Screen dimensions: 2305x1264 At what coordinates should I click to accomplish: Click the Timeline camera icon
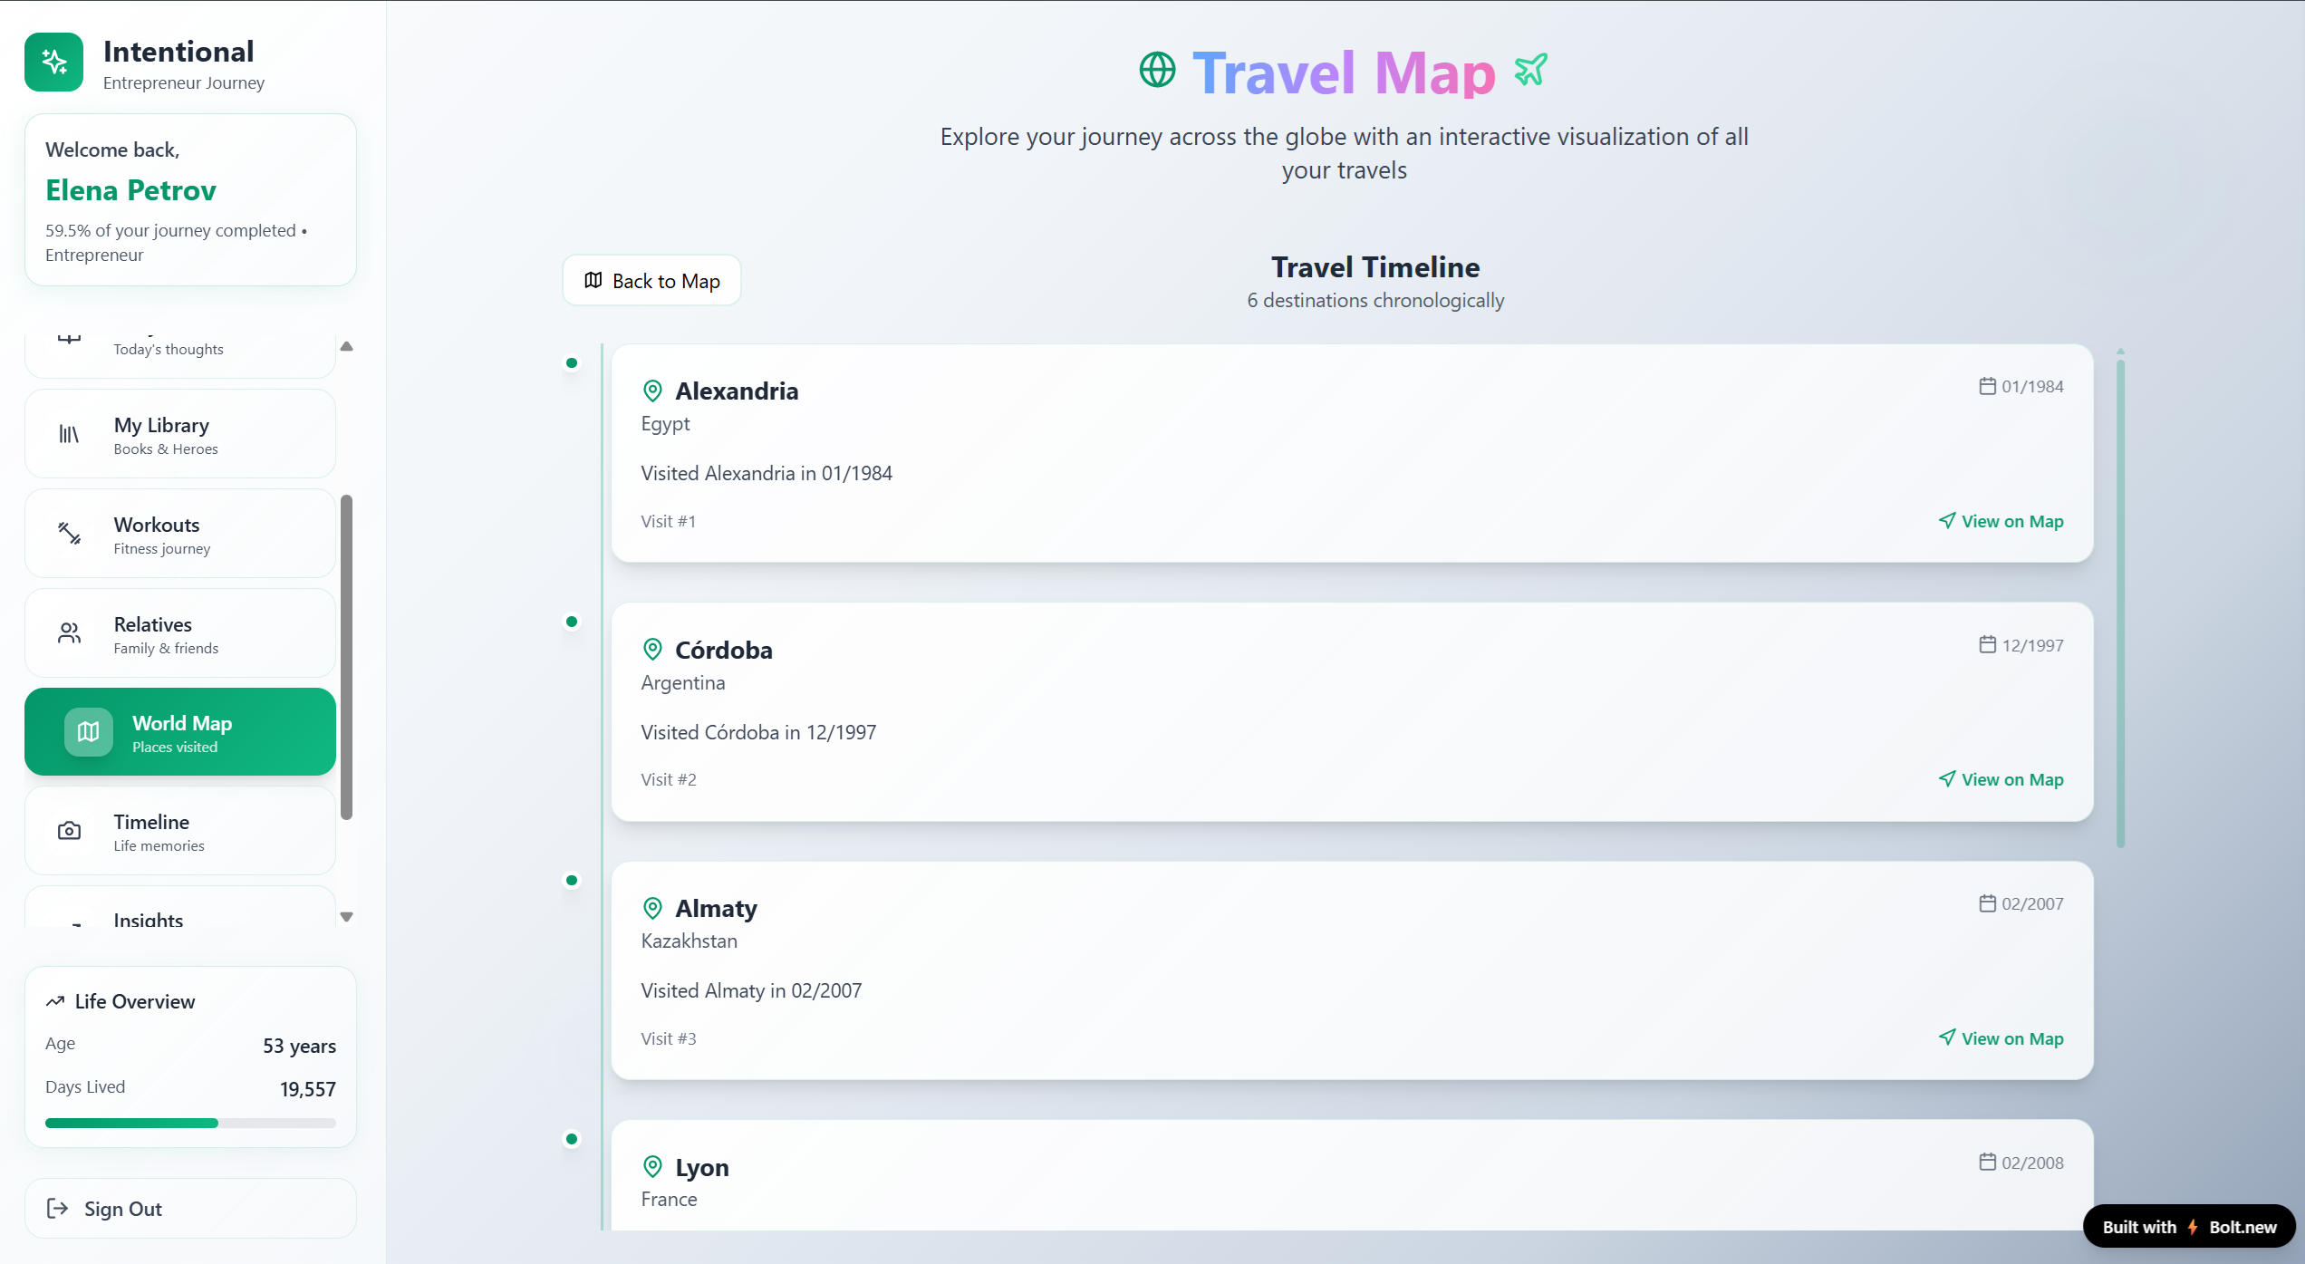(x=70, y=831)
